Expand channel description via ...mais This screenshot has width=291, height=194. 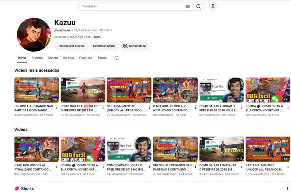(x=96, y=37)
